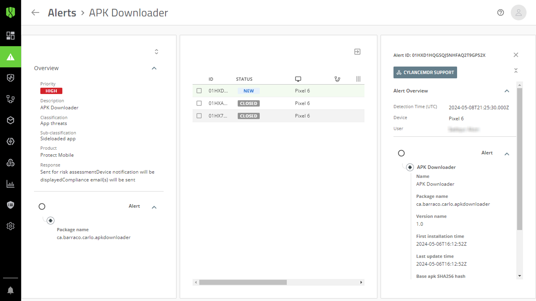This screenshot has height=301, width=536.
Task: Click the HIGH priority badge
Action: click(51, 91)
